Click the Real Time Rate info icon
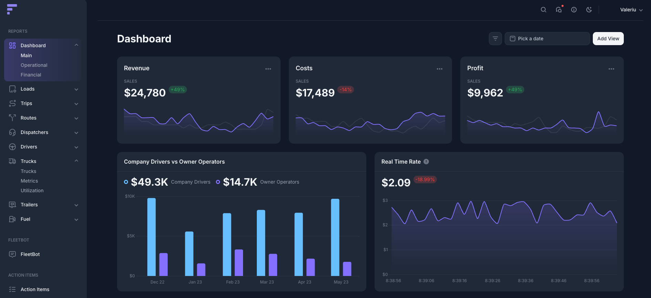The height and width of the screenshot is (298, 651). tap(426, 162)
